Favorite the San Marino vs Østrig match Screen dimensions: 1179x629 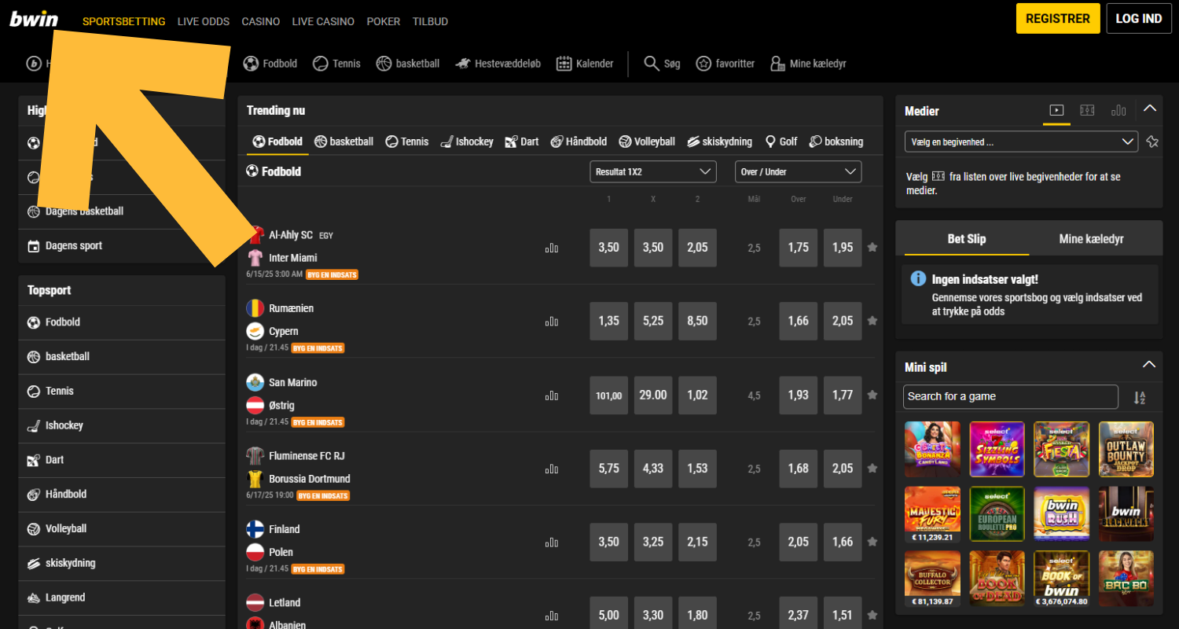[872, 395]
